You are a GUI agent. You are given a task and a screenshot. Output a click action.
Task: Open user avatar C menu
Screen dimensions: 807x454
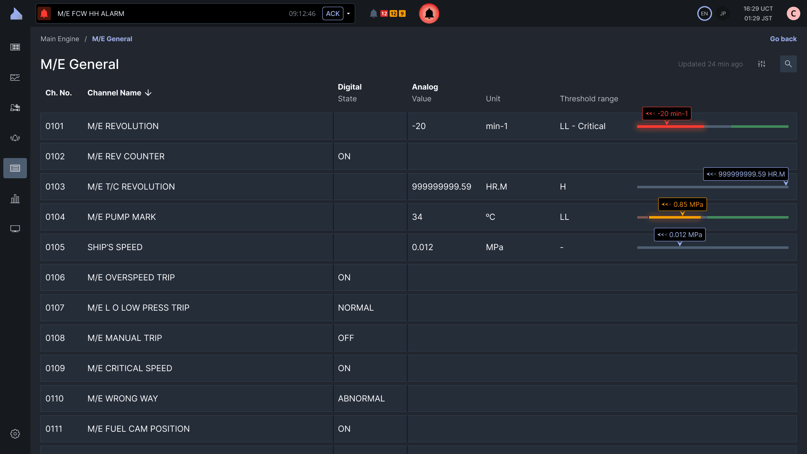(793, 13)
